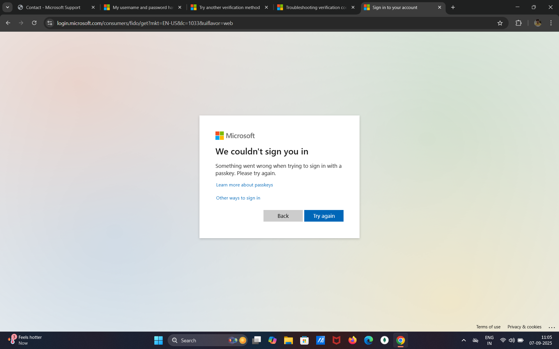The height and width of the screenshot is (349, 559).
Task: Open Microsoft Store from the taskbar
Action: [x=304, y=340]
